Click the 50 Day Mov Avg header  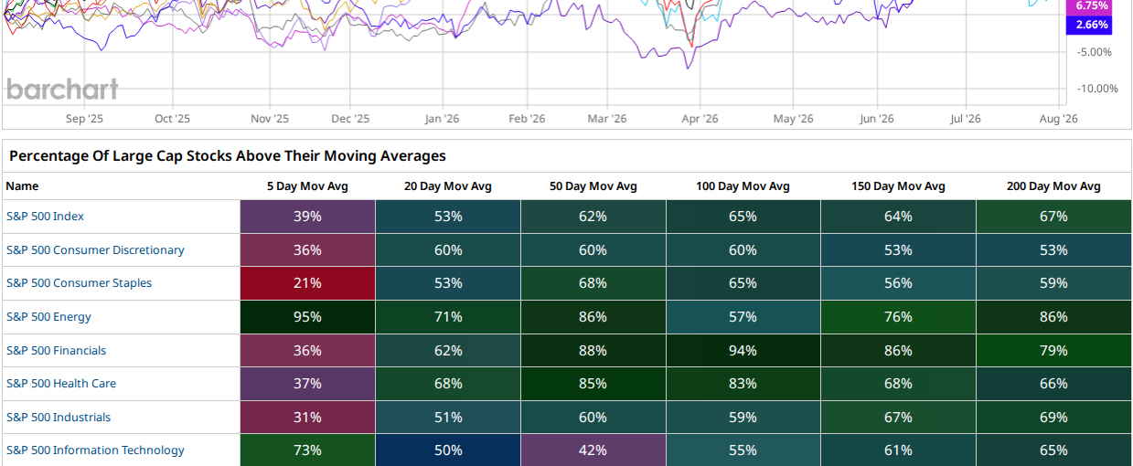[x=593, y=186]
